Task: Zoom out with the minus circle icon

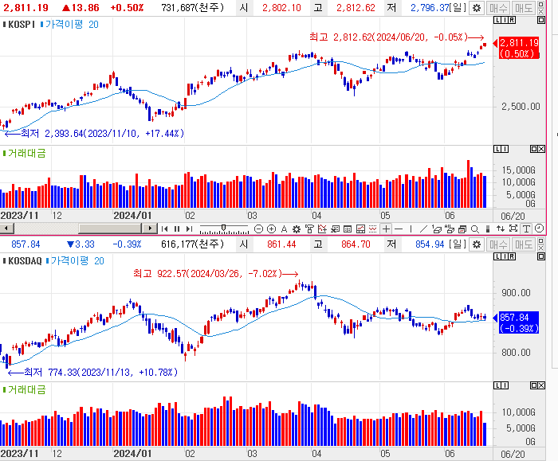Action: (259, 229)
